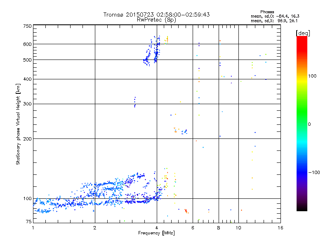The width and height of the screenshot is (330, 248).
Task: Click the colorbar '0' tick label
Action: point(309,124)
